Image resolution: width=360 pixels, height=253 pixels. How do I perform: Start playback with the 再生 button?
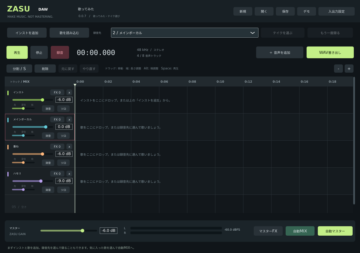(x=17, y=52)
